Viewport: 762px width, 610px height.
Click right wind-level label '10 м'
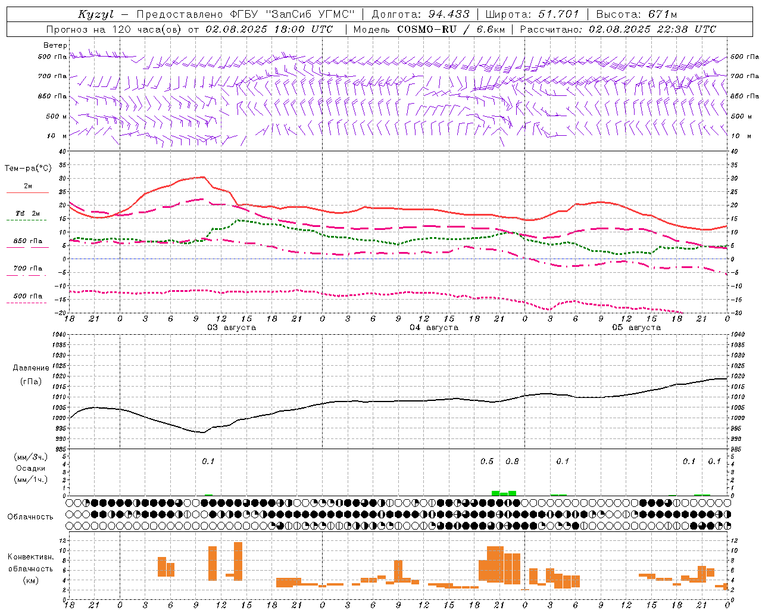(741, 136)
